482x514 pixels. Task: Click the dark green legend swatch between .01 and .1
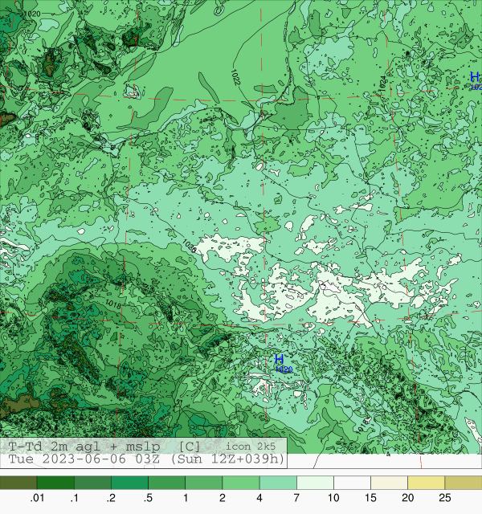pos(55,483)
